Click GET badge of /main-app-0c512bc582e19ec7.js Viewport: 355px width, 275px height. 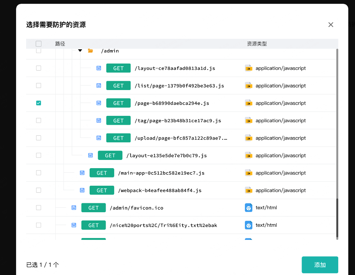[102, 173]
